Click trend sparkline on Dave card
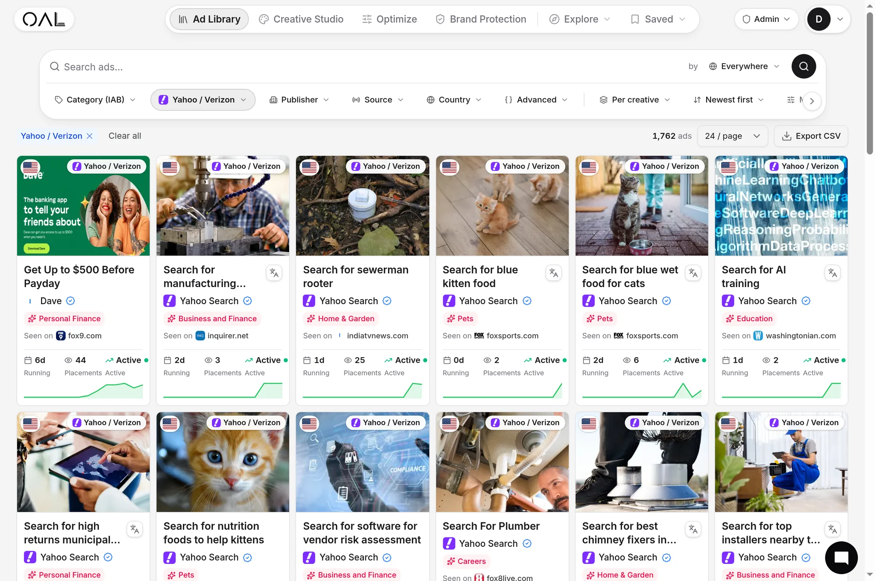Image resolution: width=875 pixels, height=581 pixels. coord(83,390)
